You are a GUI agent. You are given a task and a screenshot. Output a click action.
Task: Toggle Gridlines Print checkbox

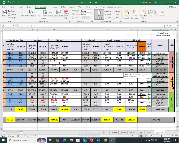click(x=106, y=18)
